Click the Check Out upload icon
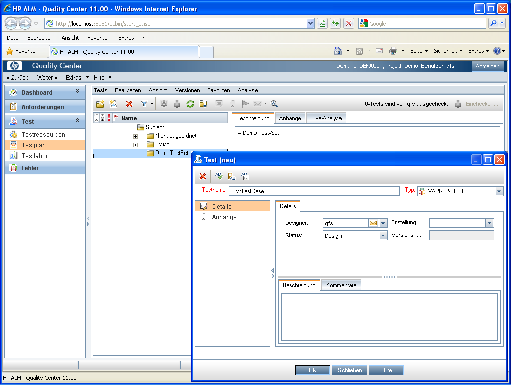 click(164, 104)
